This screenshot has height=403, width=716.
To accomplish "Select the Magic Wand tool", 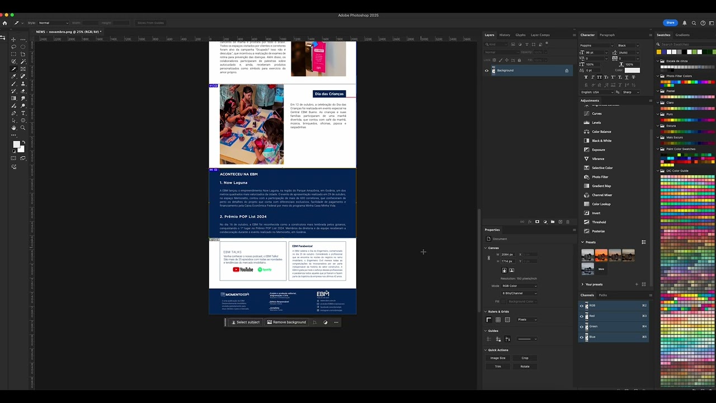I will pyautogui.click(x=23, y=62).
